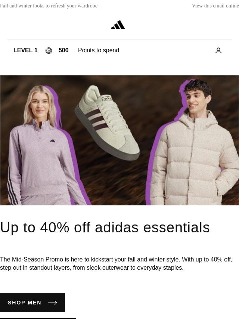Click the adidas badge on lilac sweatshirt

tap(52, 141)
